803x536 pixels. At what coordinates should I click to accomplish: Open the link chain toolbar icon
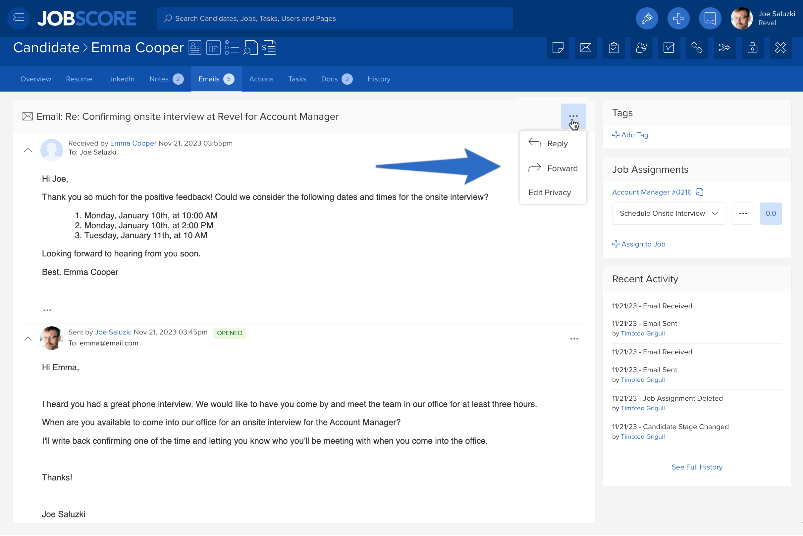[x=697, y=48]
